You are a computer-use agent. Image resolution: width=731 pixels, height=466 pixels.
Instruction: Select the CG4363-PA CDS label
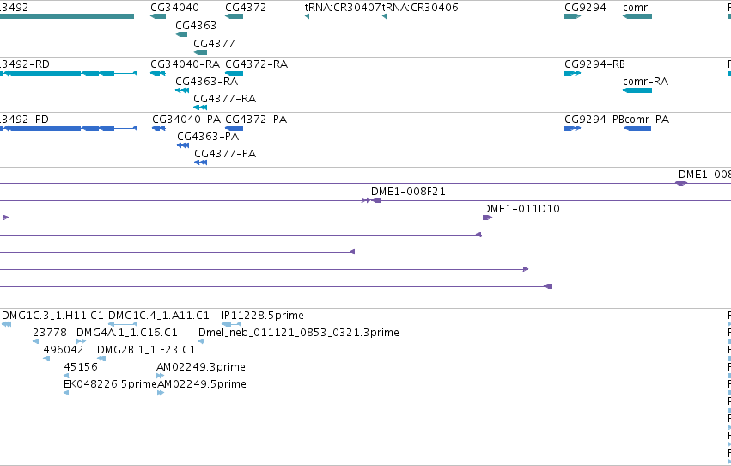coord(208,136)
